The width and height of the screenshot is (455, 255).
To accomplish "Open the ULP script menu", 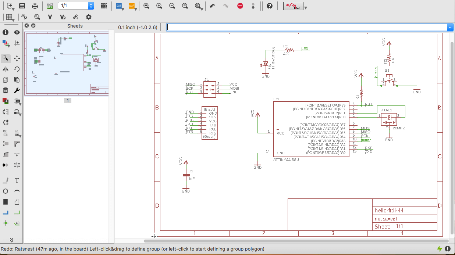I will [x=131, y=6].
